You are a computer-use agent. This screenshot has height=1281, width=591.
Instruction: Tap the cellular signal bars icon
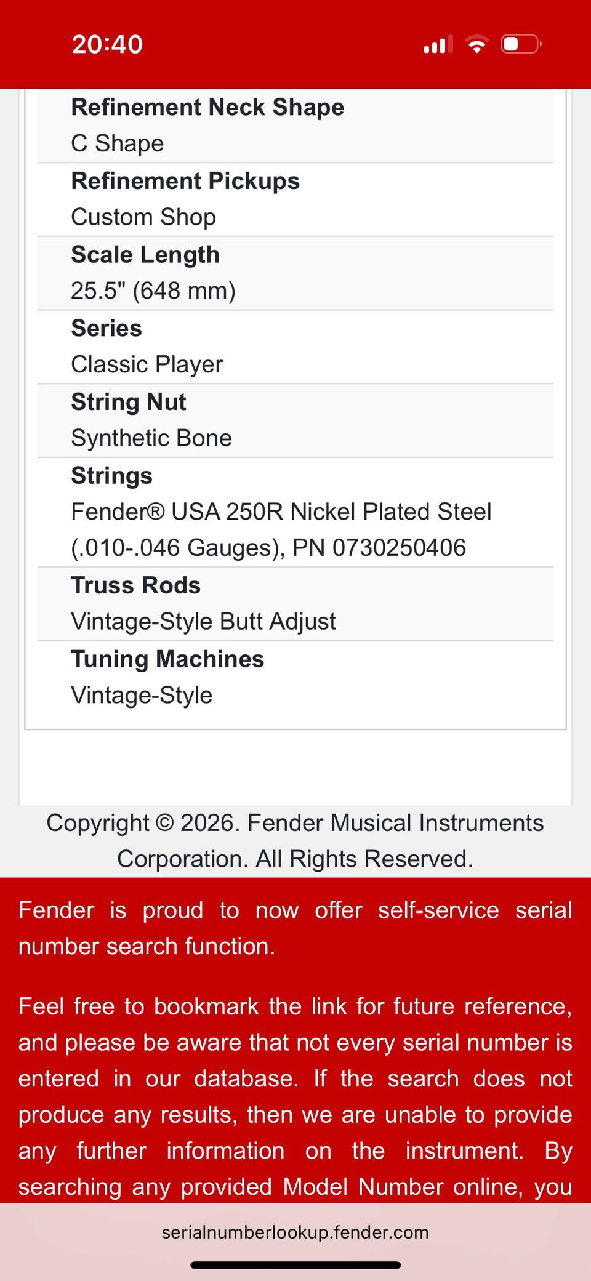(438, 44)
